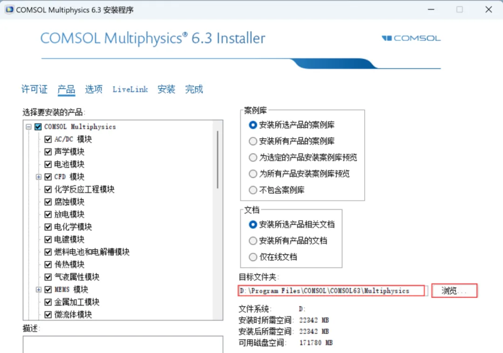Image resolution: width=503 pixels, height=353 pixels.
Task: Choose 安装所有产品的案例库 radio option
Action: (253, 141)
